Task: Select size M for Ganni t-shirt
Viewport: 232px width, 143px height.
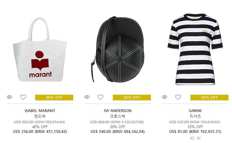Action: tap(199, 138)
